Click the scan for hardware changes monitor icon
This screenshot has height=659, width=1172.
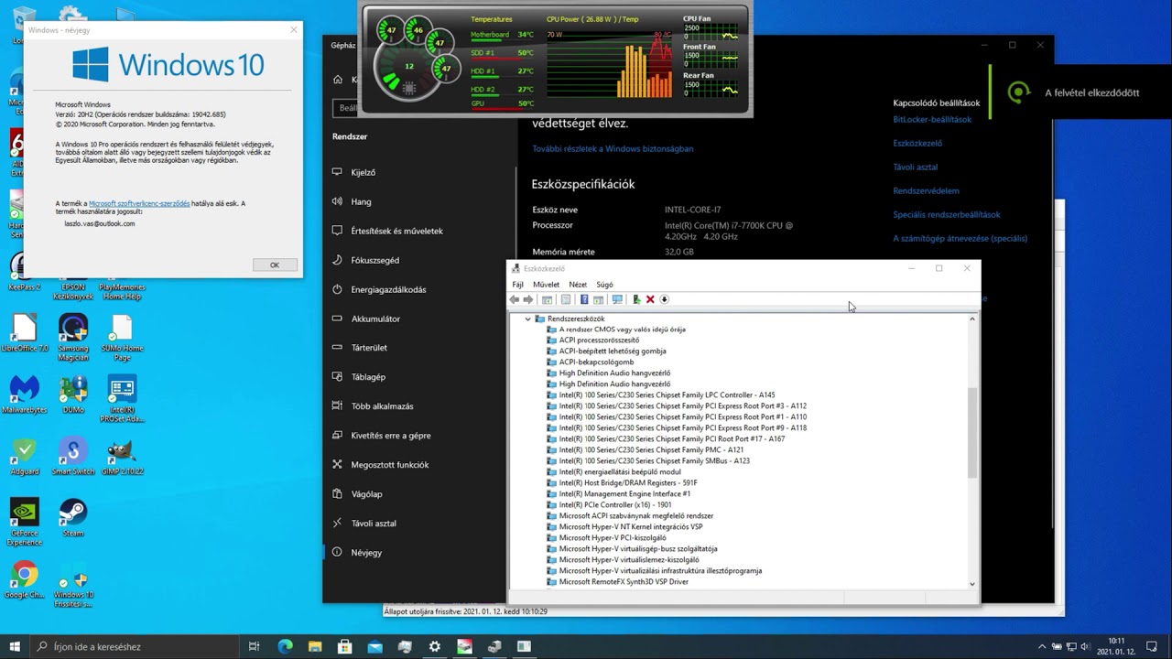(x=617, y=299)
